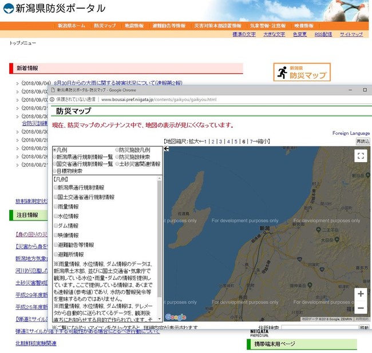Click the 朝日岳 marker on map
This screenshot has width=372, height=353.
tap(367, 175)
